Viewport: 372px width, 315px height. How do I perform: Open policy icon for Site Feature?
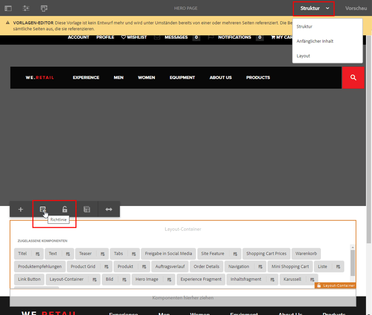tap(235, 254)
